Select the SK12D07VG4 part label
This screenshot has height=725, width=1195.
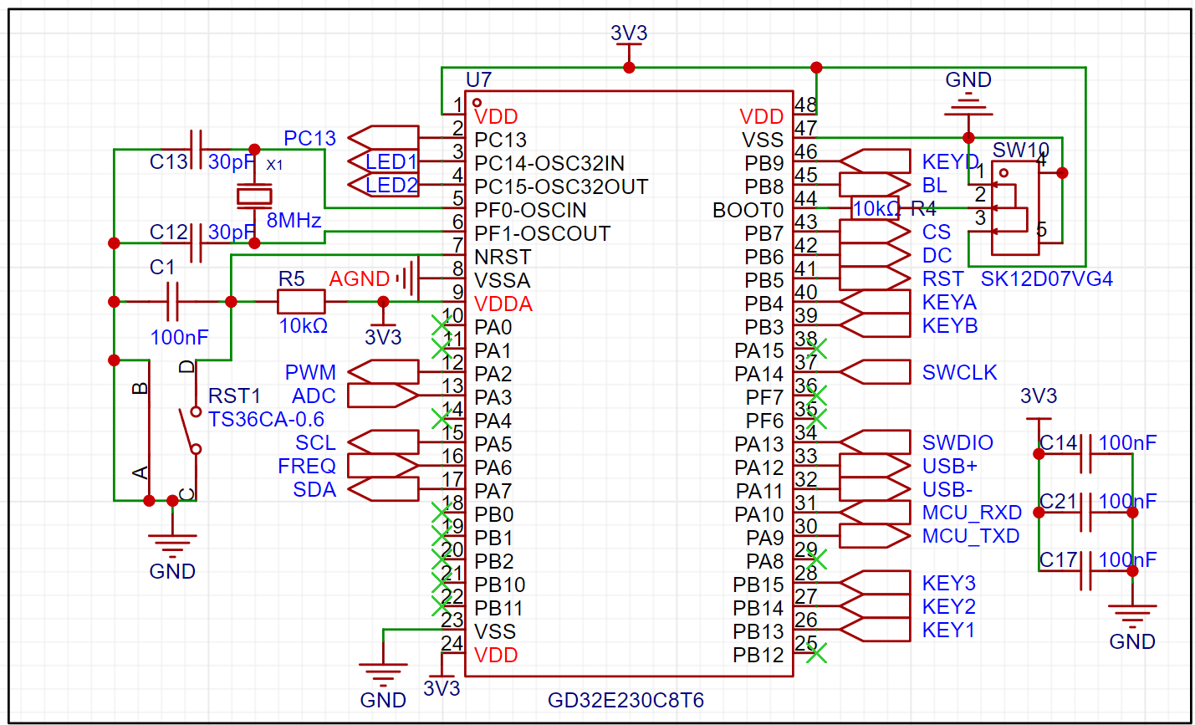click(x=1047, y=278)
